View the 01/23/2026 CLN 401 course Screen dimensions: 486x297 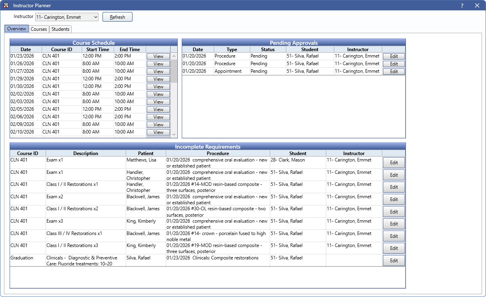pyautogui.click(x=158, y=56)
